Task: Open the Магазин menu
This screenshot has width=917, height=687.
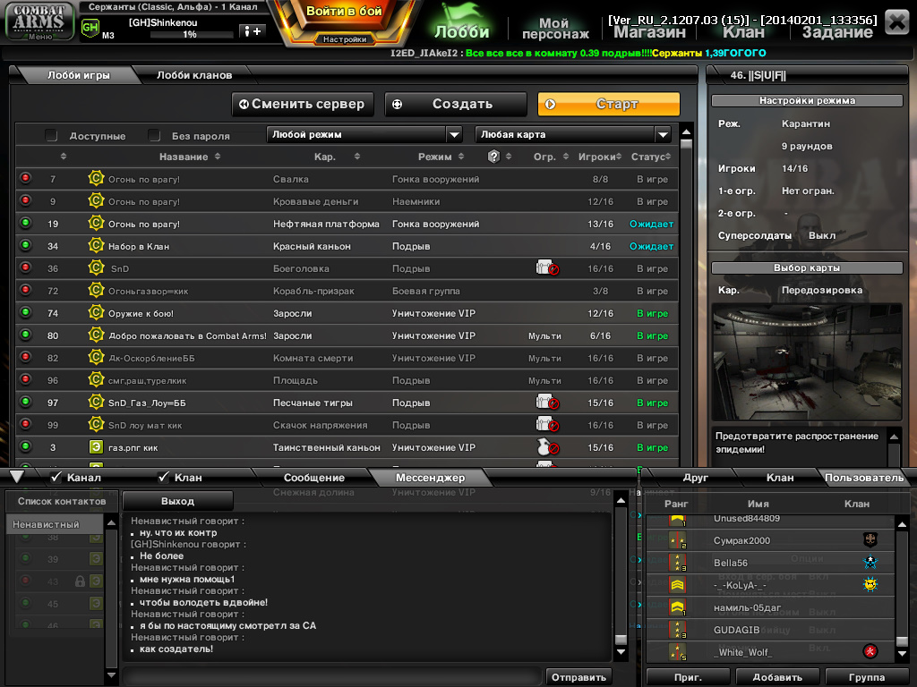Action: pyautogui.click(x=649, y=32)
